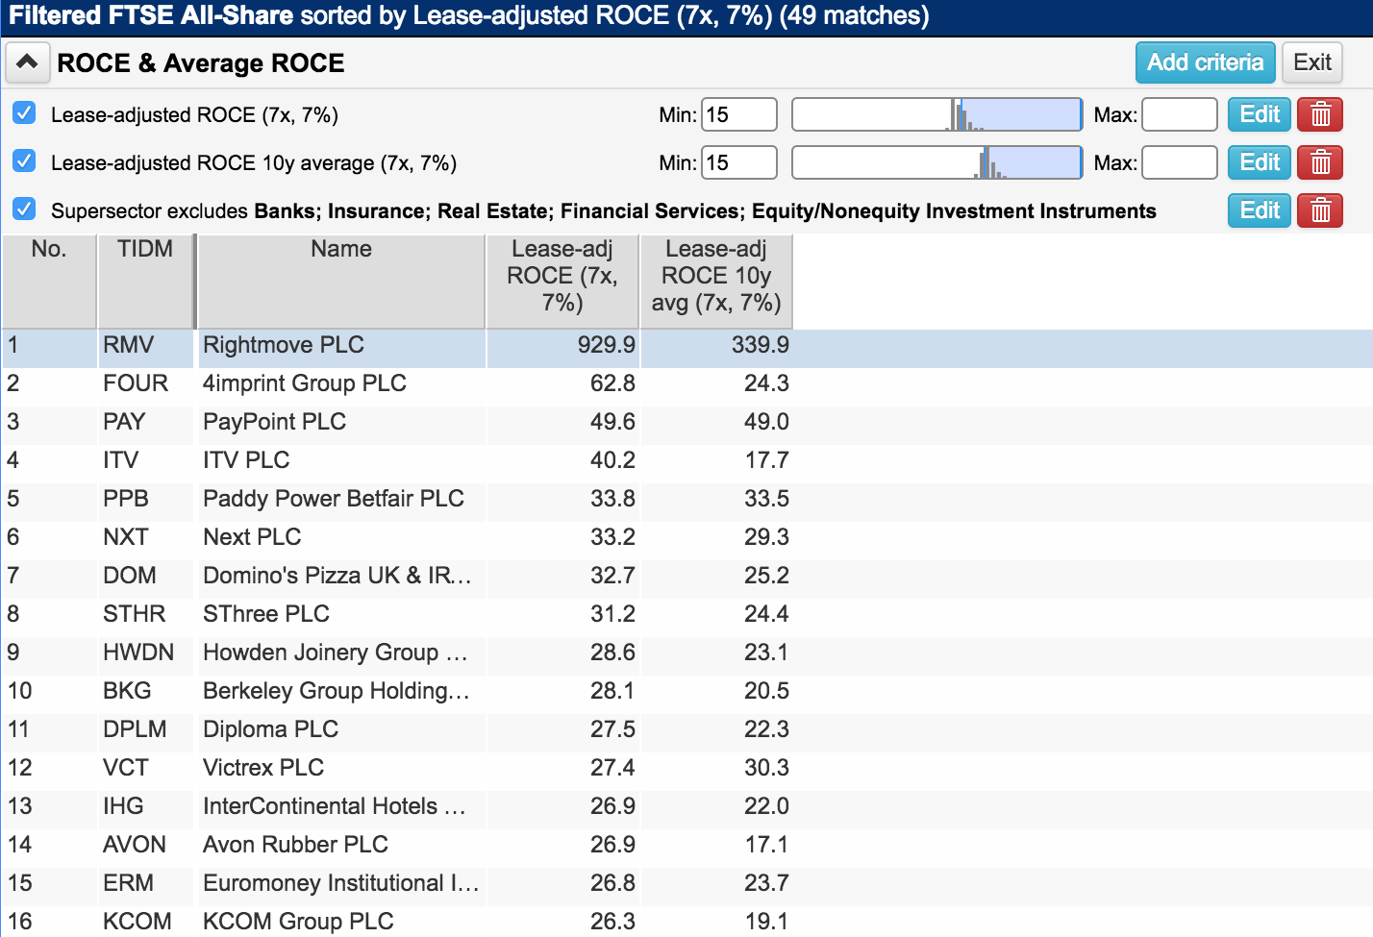
Task: Click ITV's 40.2 ROCE value
Action: (612, 460)
